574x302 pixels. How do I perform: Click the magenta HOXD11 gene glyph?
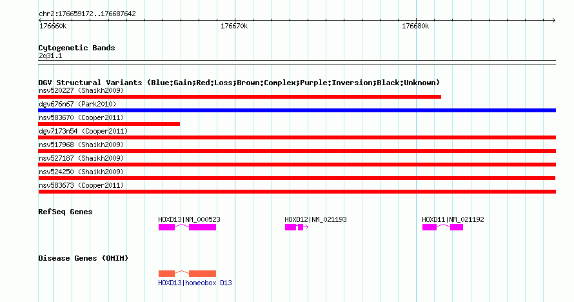[442, 227]
